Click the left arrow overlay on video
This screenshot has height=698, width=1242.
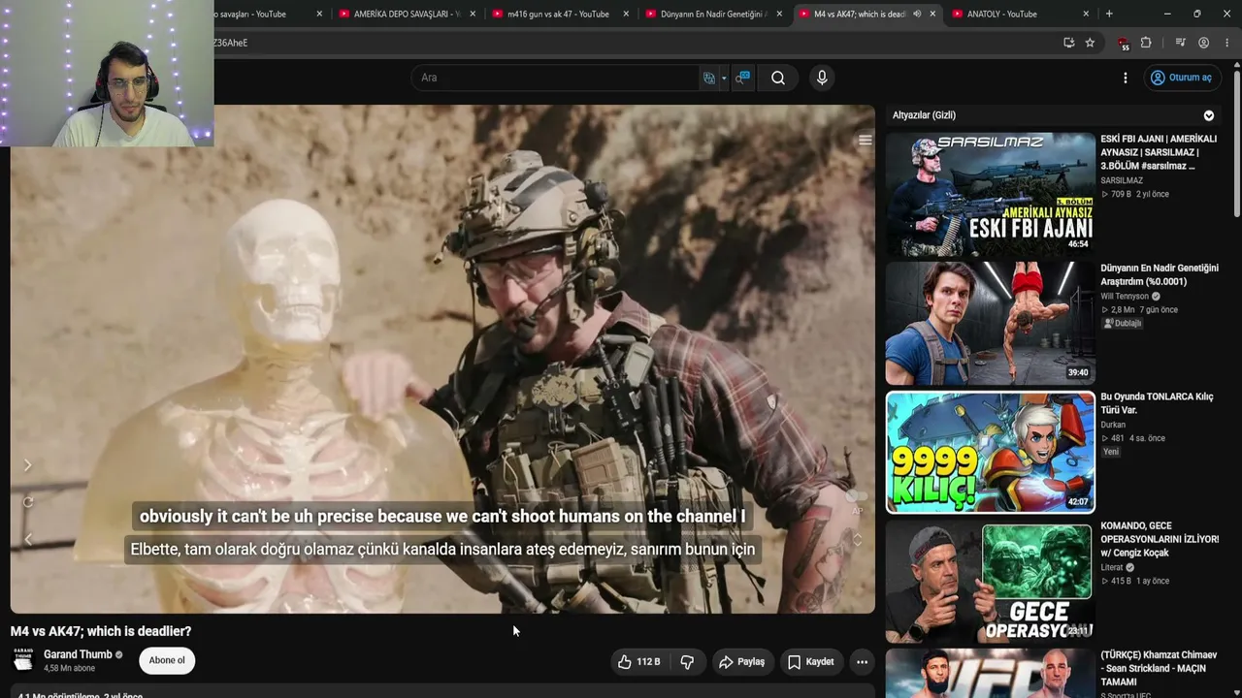point(27,539)
